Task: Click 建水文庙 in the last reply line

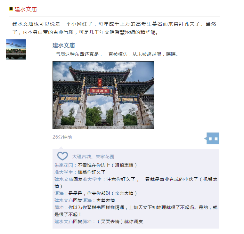Action: click(x=64, y=222)
